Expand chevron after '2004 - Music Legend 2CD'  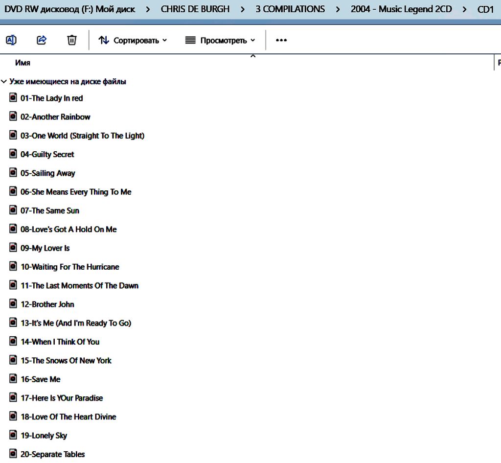pyautogui.click(x=465, y=10)
